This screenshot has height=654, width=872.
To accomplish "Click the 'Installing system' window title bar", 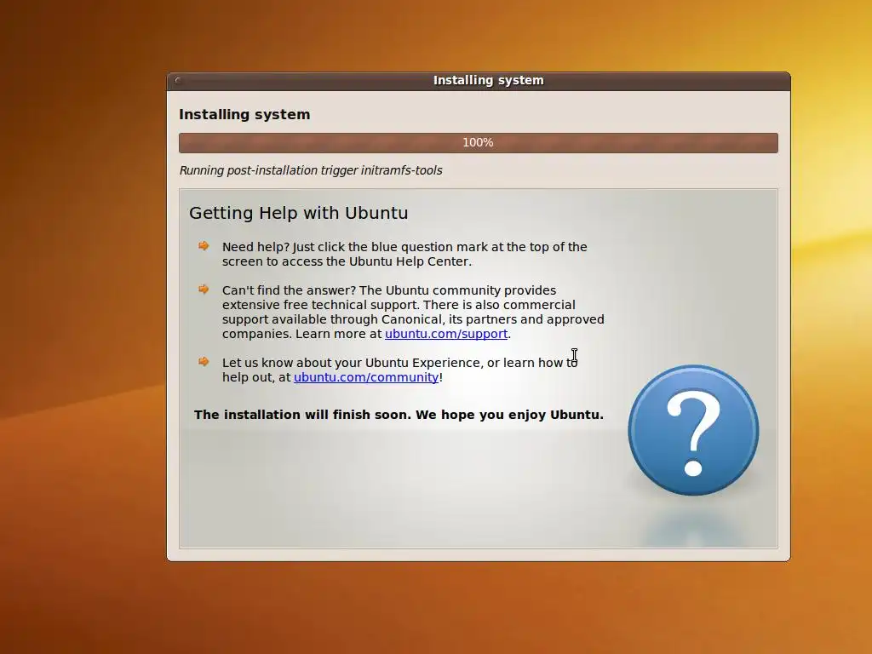I will (x=479, y=81).
